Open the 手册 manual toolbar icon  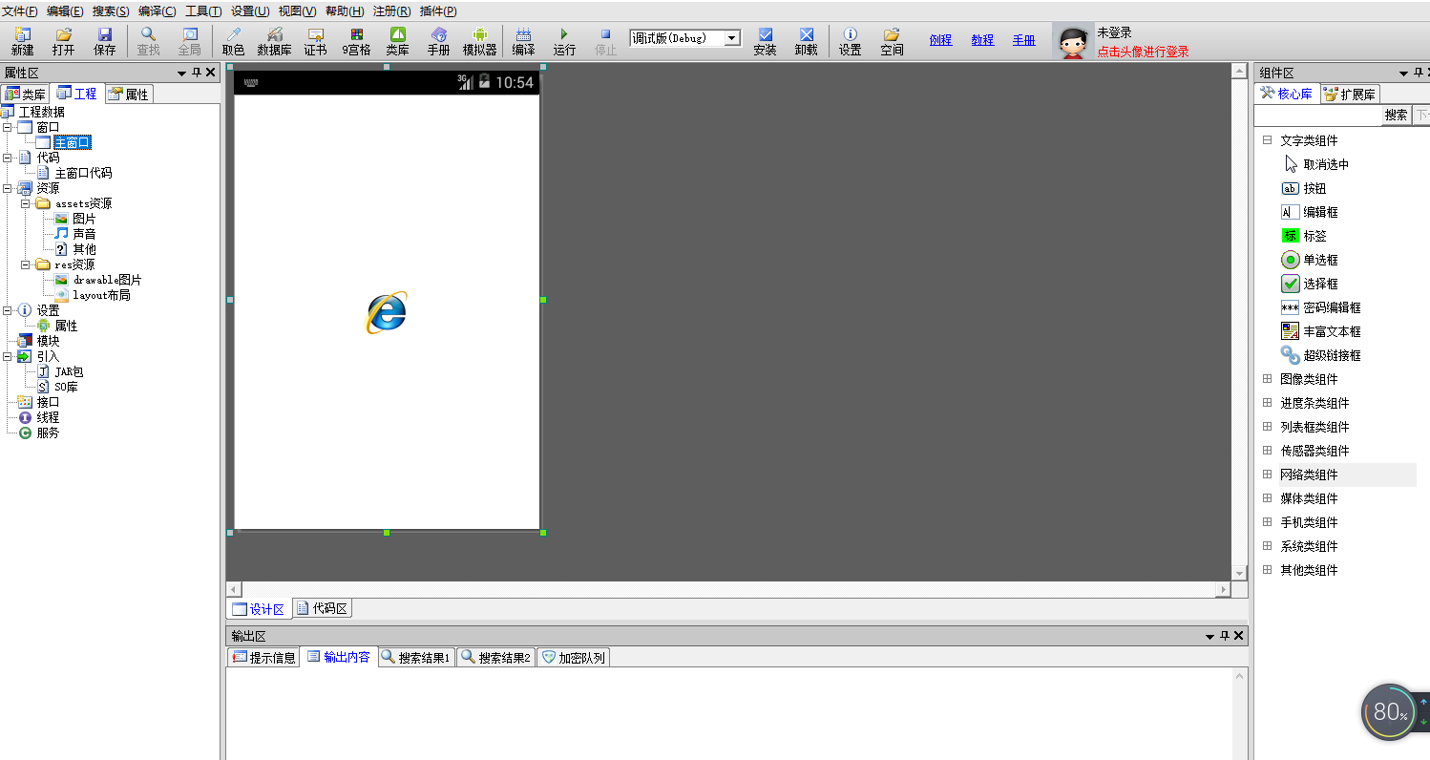point(438,41)
